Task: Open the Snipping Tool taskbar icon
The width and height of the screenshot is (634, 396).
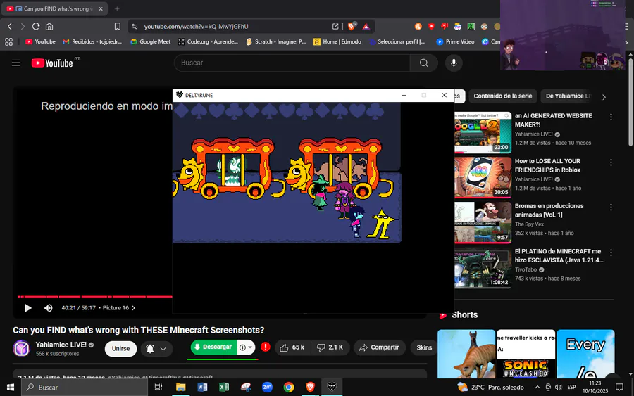Action: pyautogui.click(x=246, y=387)
